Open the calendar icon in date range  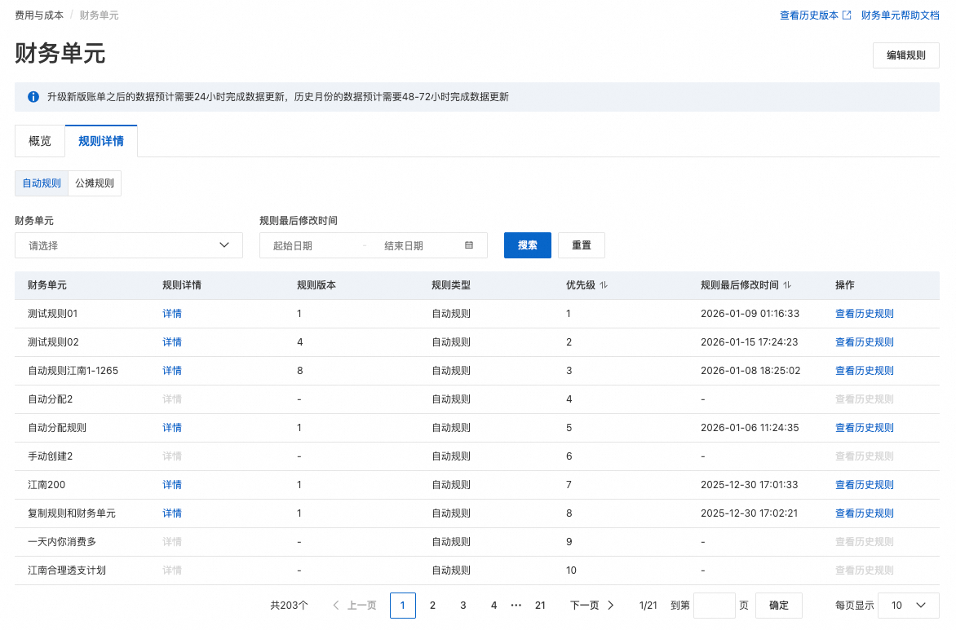click(x=469, y=245)
